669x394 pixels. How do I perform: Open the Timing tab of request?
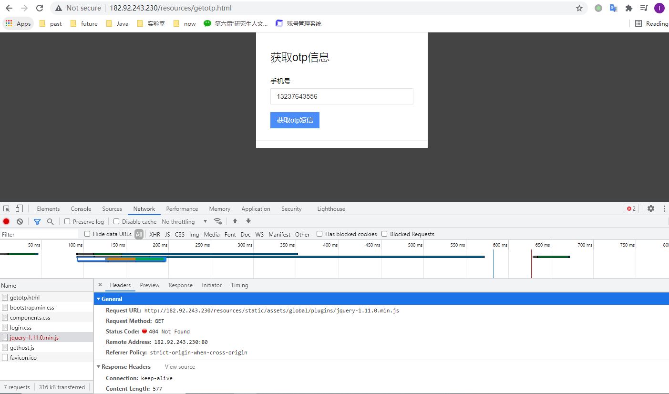240,285
